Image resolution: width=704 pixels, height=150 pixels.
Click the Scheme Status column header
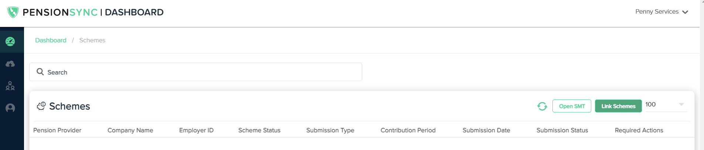click(x=259, y=130)
